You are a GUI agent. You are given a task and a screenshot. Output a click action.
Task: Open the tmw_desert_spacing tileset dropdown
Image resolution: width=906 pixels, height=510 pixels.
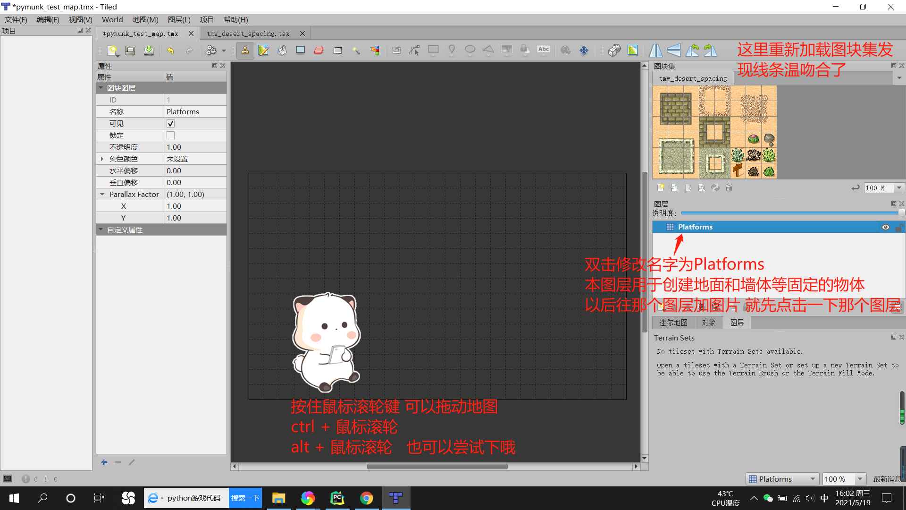[x=898, y=78]
